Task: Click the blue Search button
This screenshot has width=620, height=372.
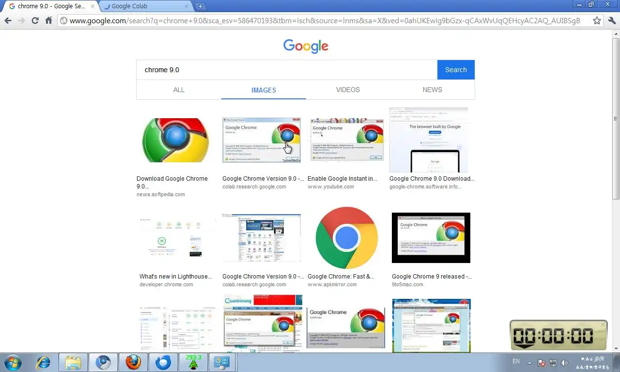Action: (x=456, y=70)
